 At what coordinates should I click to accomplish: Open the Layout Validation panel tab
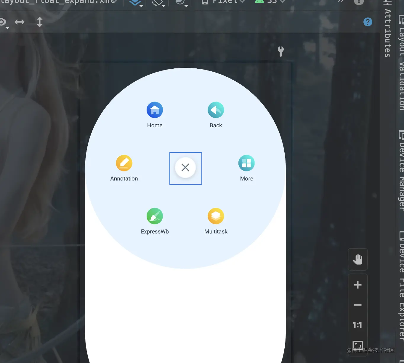pos(401,62)
